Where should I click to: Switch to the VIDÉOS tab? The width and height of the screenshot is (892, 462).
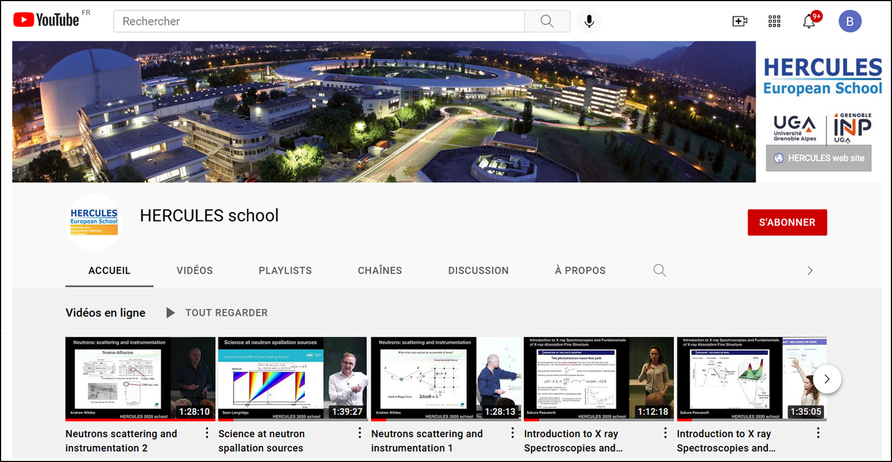(x=195, y=271)
